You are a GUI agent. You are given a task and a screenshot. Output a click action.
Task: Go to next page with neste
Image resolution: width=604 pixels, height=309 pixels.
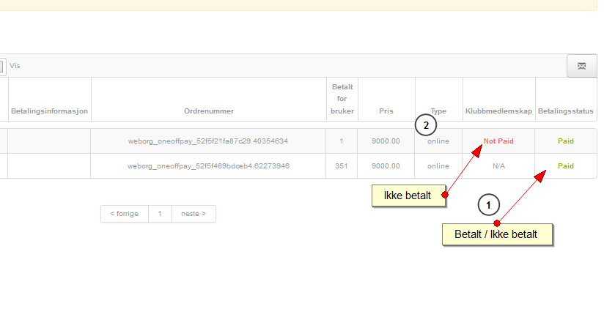pos(194,214)
